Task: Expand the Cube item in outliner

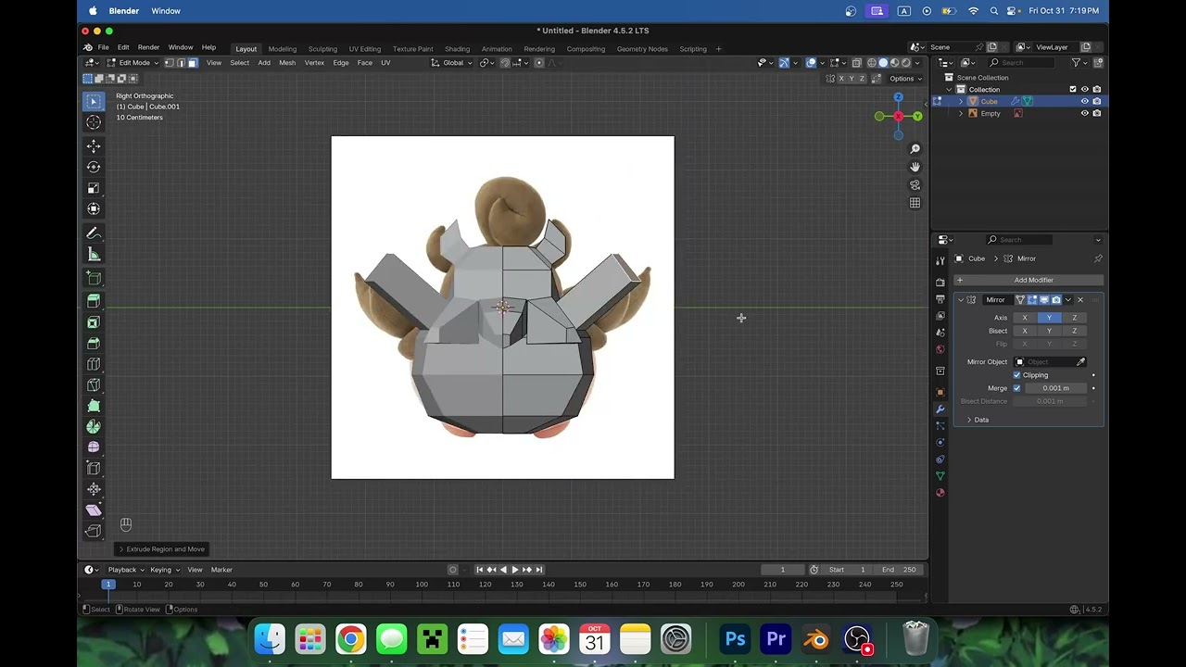Action: click(961, 101)
